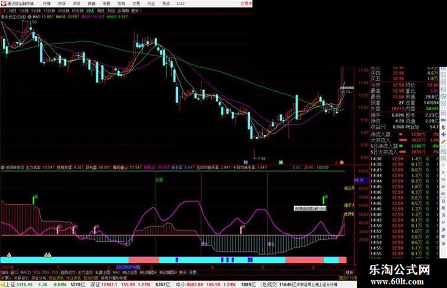Click the 窗口 button in bottom bar
Viewport: 447px width, 288px height.
14,272
